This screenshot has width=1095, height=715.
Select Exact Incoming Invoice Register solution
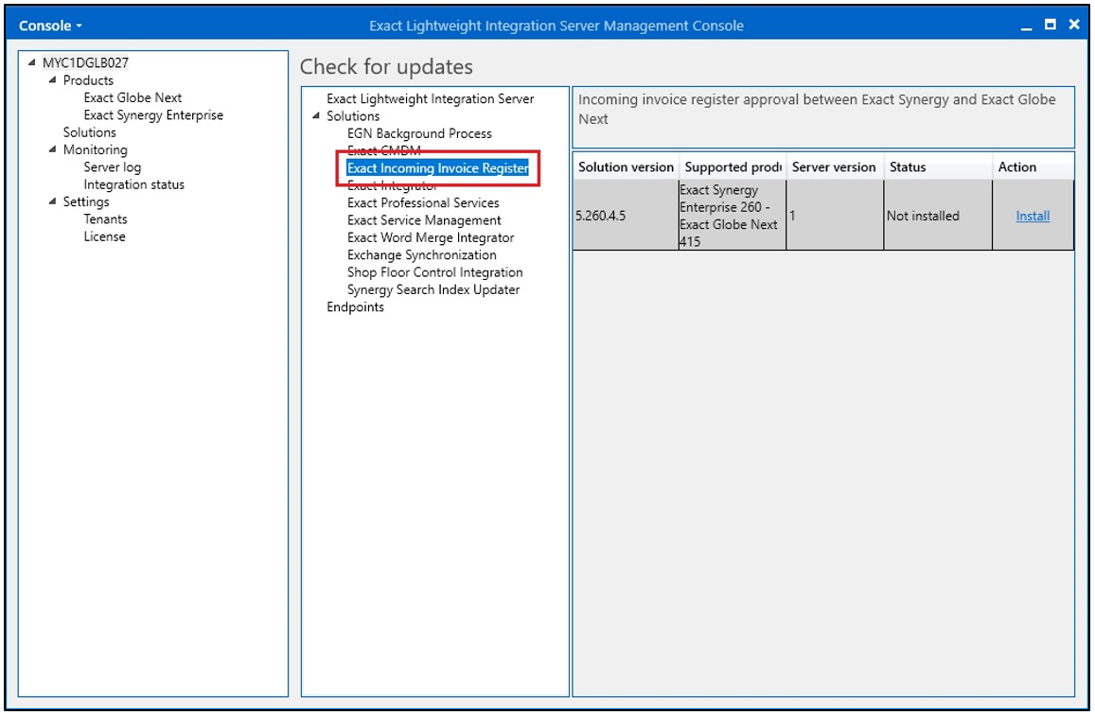tap(438, 168)
